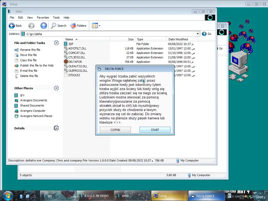Click Delete this file

29,76
